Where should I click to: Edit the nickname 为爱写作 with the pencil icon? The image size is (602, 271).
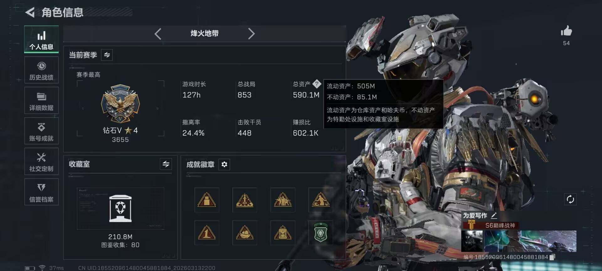(x=494, y=215)
